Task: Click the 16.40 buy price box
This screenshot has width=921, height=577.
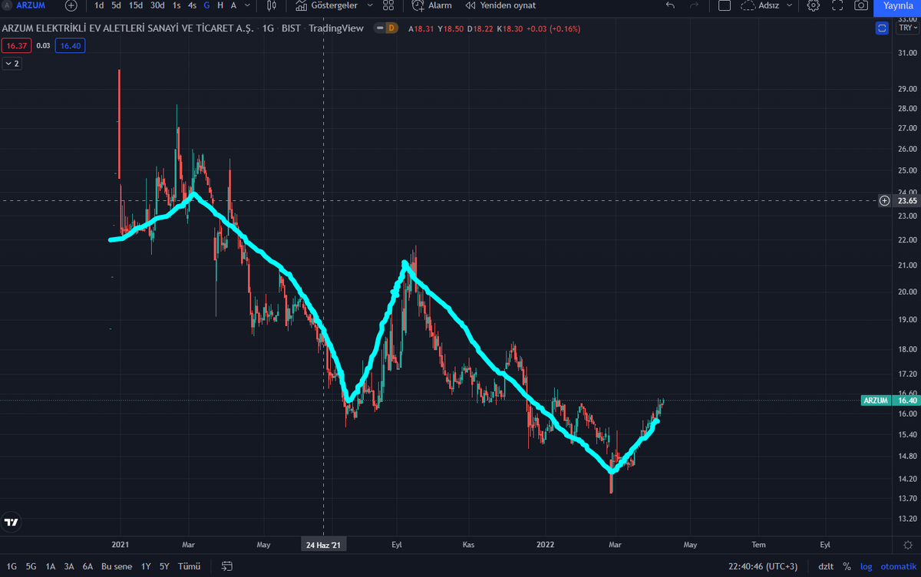Action: 71,46
